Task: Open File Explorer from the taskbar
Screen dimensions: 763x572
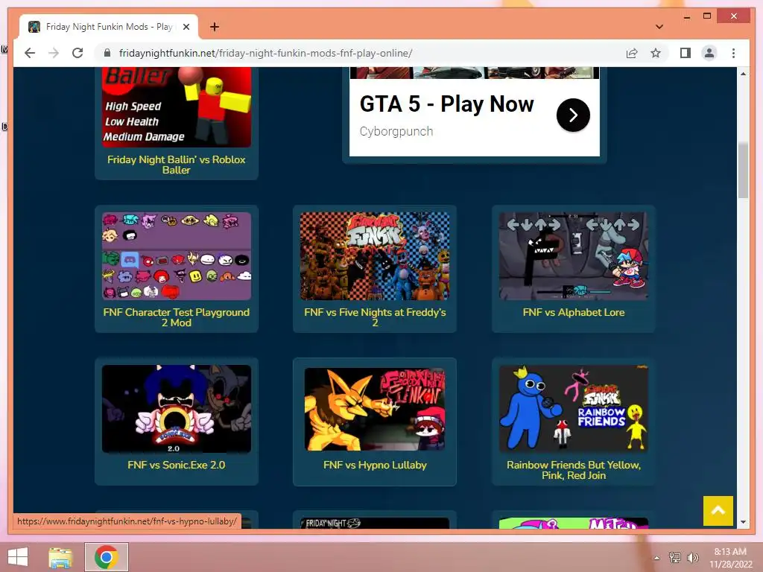Action: coord(60,557)
